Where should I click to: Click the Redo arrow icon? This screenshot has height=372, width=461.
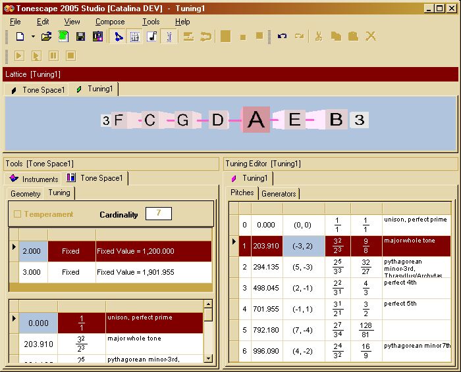(x=299, y=37)
